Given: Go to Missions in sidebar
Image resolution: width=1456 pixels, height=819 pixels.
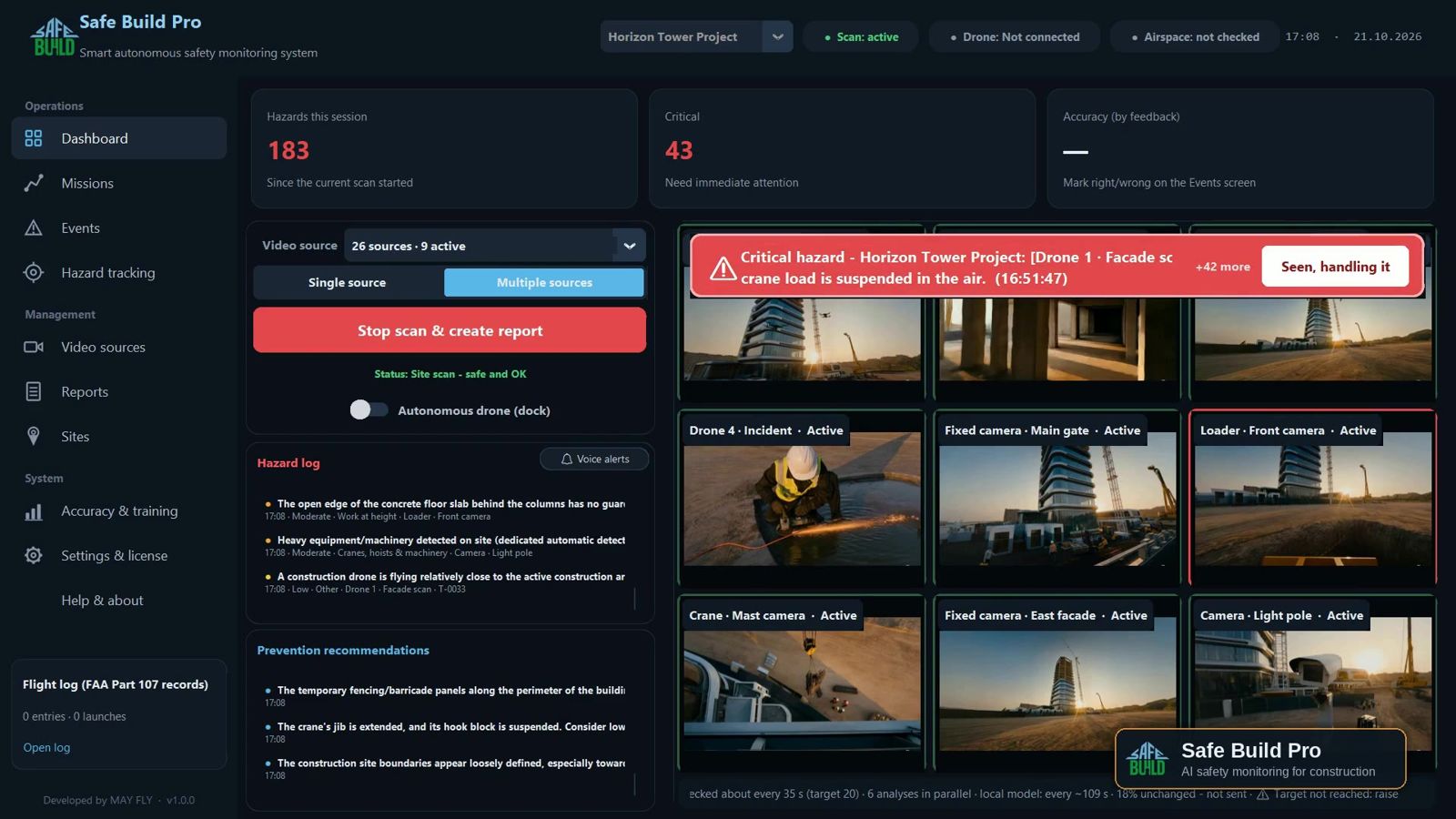Looking at the screenshot, I should (119, 183).
